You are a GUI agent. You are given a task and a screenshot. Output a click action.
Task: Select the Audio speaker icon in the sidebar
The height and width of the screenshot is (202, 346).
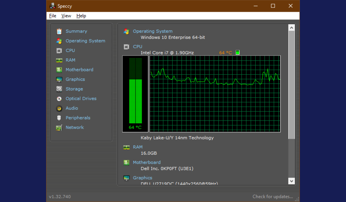point(59,108)
